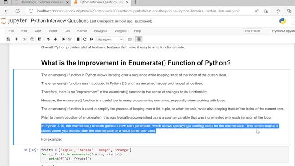
Task: Click the "Last Checkpoint: an hour ago" text
Action: point(111,21)
